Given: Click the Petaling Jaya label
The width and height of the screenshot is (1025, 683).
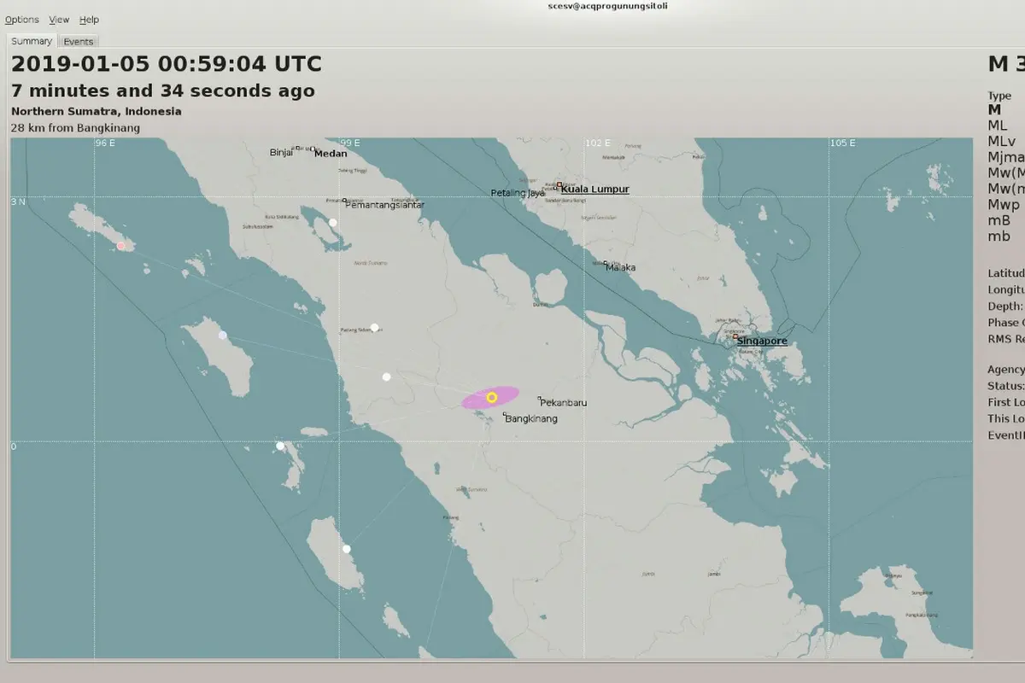Looking at the screenshot, I should tap(518, 194).
